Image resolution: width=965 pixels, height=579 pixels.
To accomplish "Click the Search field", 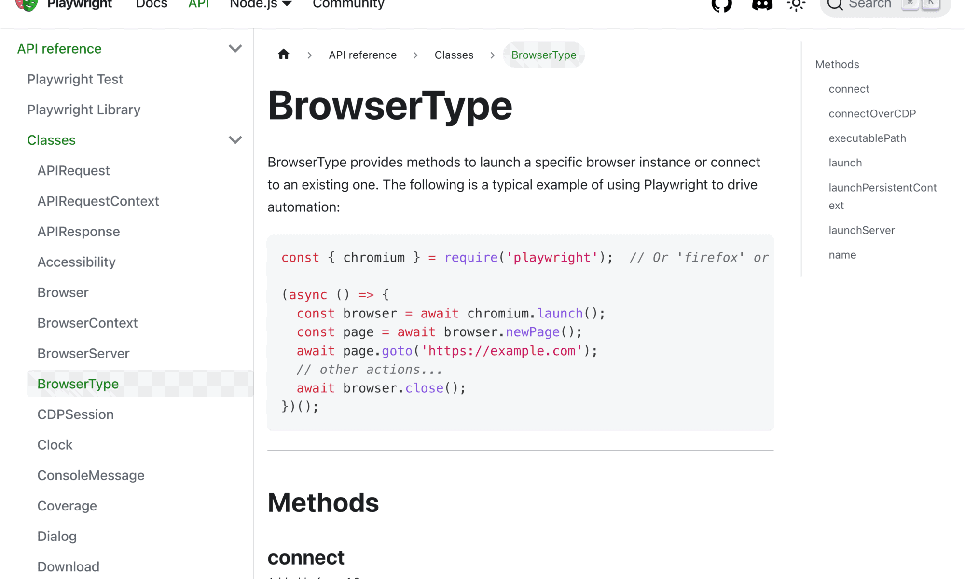I will click(885, 5).
